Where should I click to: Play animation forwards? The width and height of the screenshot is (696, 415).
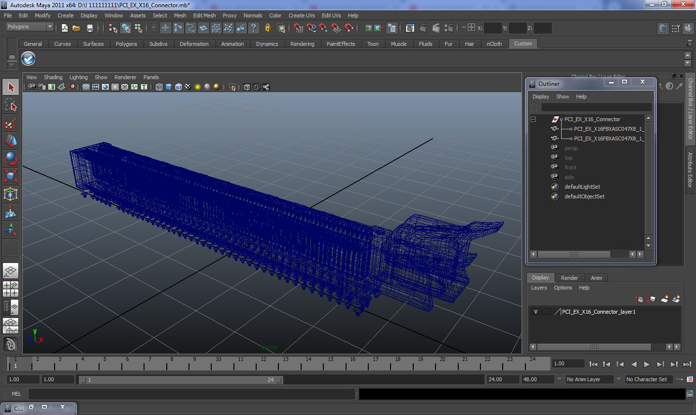[x=647, y=364]
